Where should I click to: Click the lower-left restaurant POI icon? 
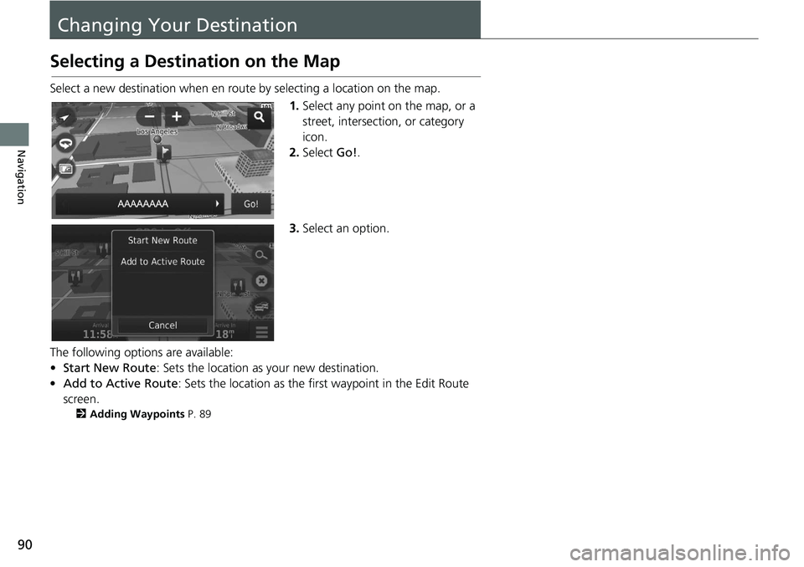click(75, 277)
